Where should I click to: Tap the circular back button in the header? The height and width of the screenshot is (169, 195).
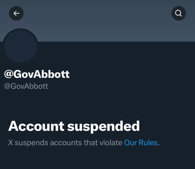(x=16, y=13)
